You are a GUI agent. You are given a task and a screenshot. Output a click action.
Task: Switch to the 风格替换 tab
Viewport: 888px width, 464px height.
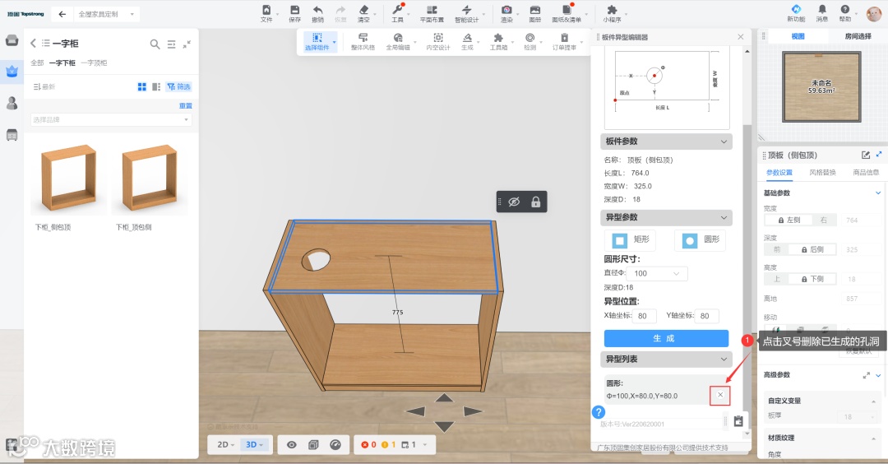822,173
